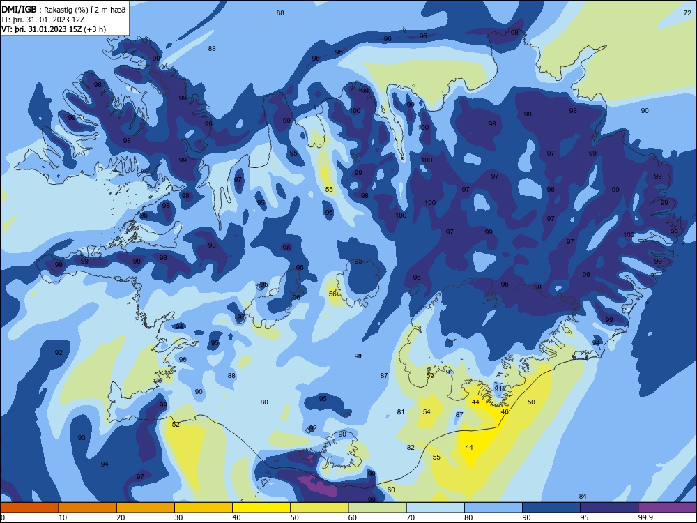697x523 pixels.
Task: Click the '40' legend tick label
Action: click(236, 517)
